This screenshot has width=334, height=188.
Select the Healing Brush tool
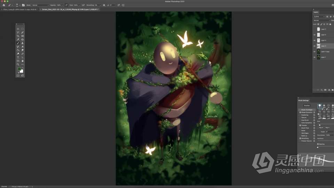pyautogui.click(x=22, y=39)
